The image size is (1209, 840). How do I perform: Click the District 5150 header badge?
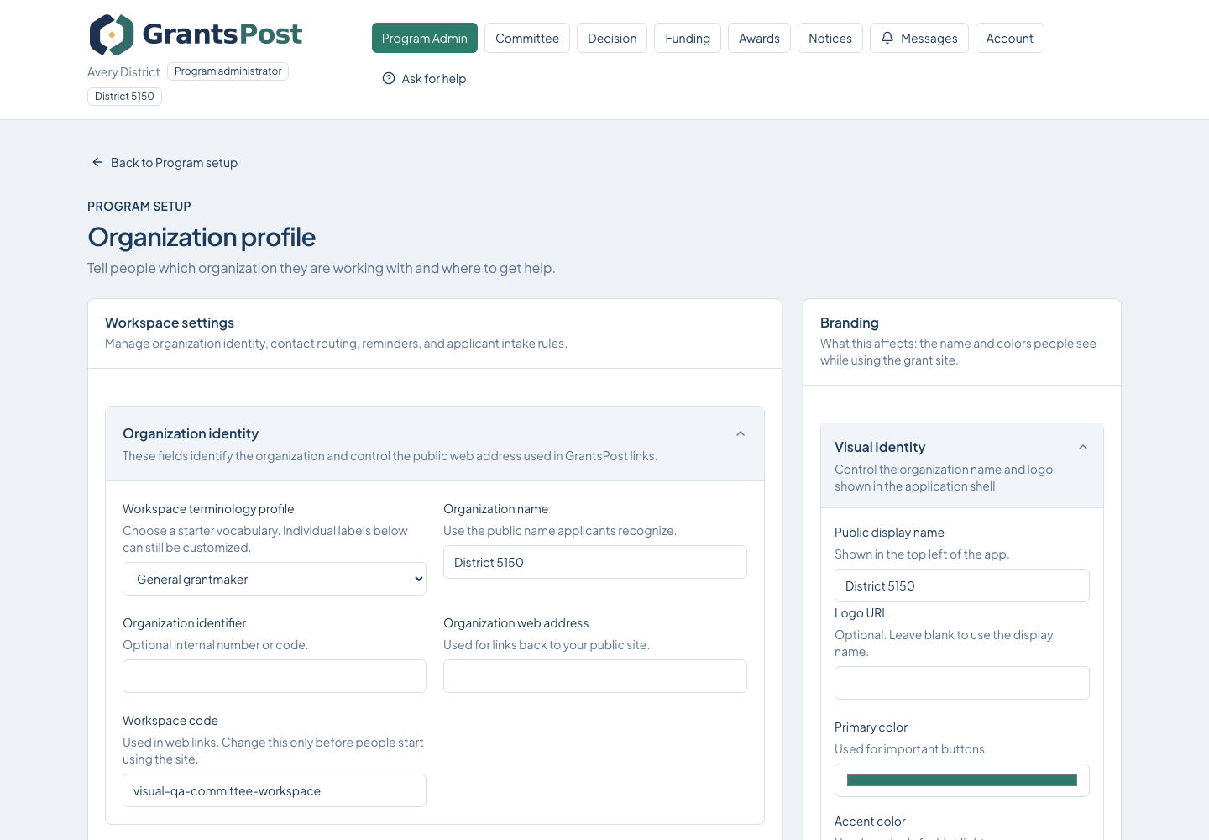[124, 97]
